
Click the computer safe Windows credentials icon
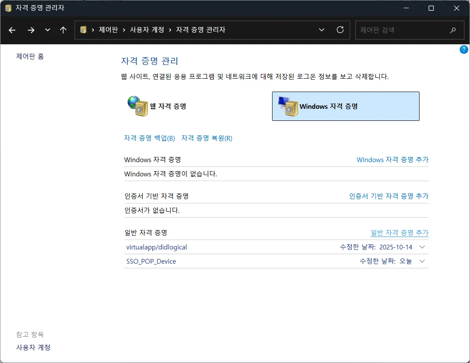pos(288,106)
